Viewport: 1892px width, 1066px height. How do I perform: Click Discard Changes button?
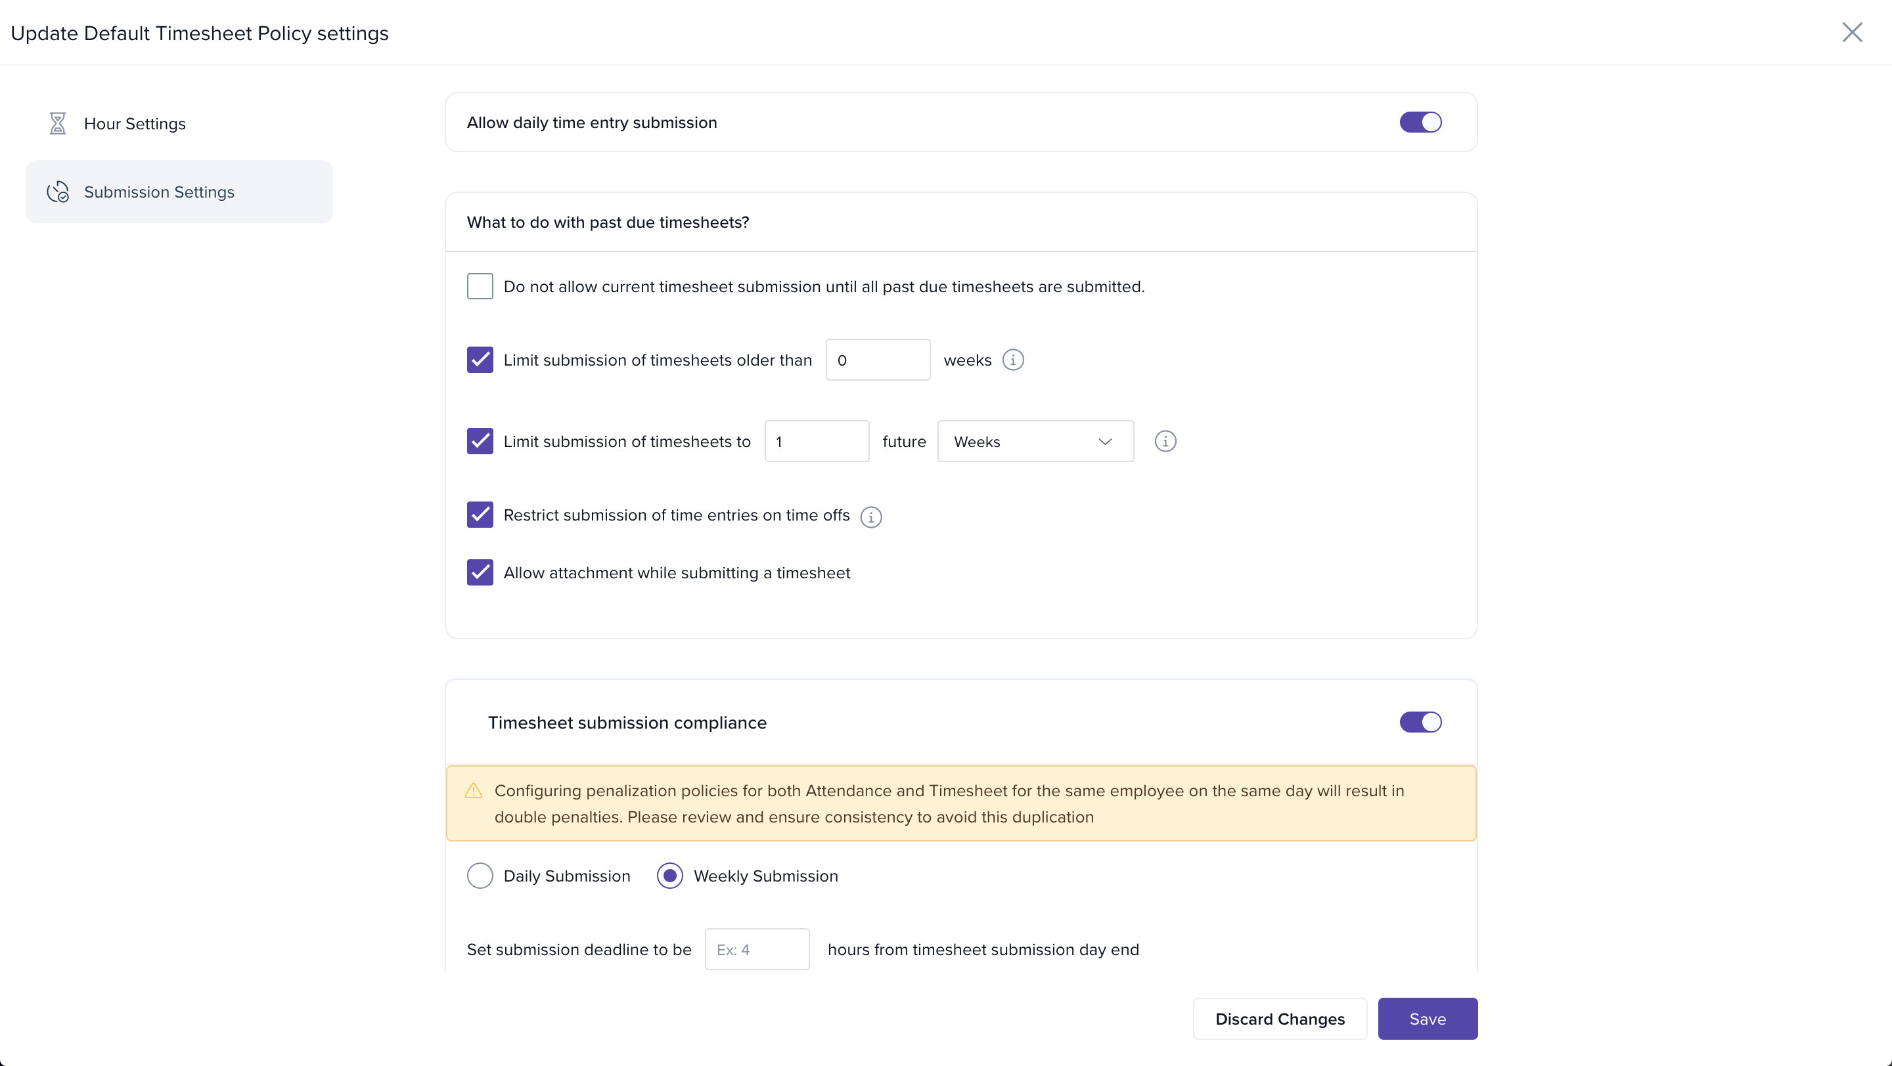point(1280,1019)
